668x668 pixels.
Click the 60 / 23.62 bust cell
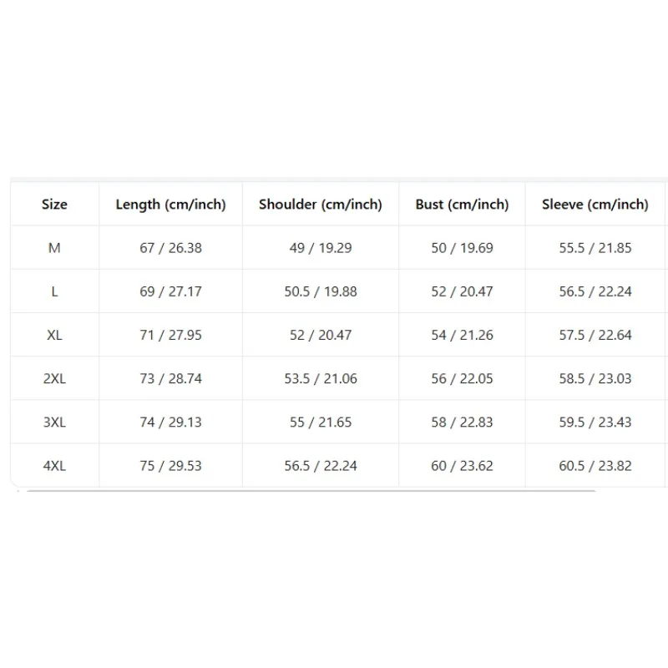click(x=463, y=466)
